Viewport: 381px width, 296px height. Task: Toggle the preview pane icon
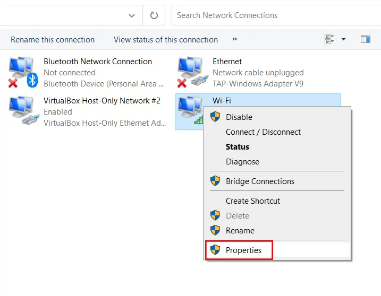click(366, 39)
